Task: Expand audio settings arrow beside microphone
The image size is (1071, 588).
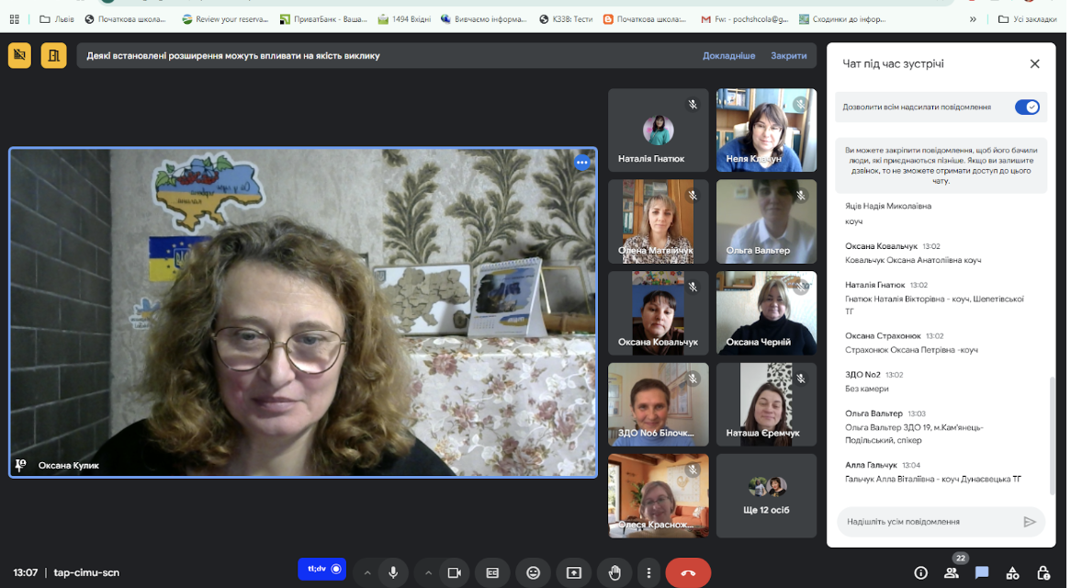Action: (x=366, y=572)
